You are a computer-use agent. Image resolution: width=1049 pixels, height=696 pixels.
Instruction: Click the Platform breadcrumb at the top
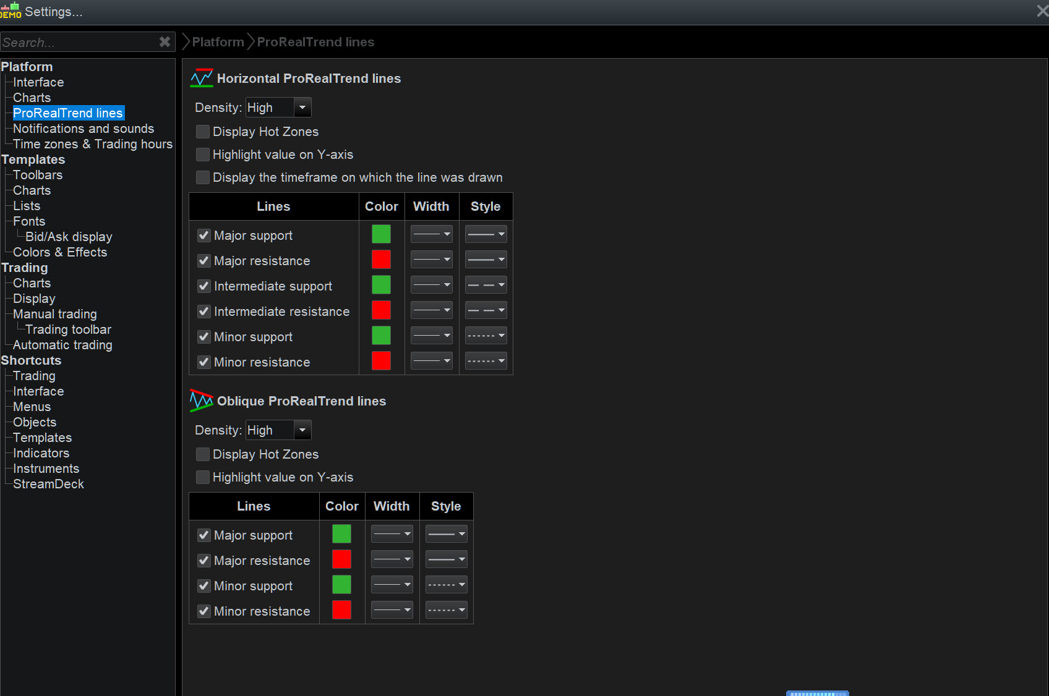[x=218, y=42]
